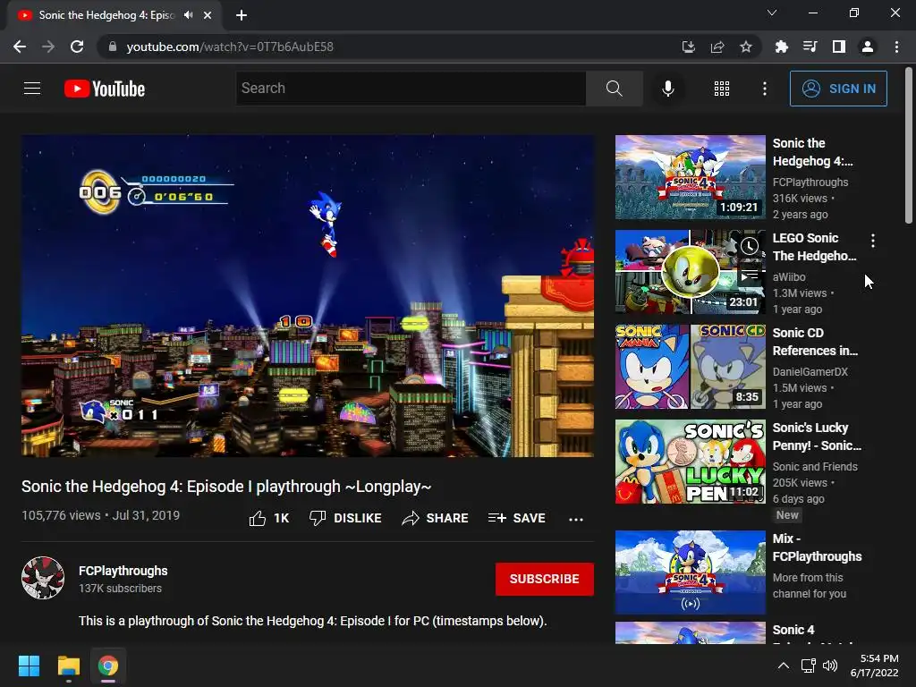The image size is (916, 687).
Task: Open the tab search chevron
Action: coord(772,13)
